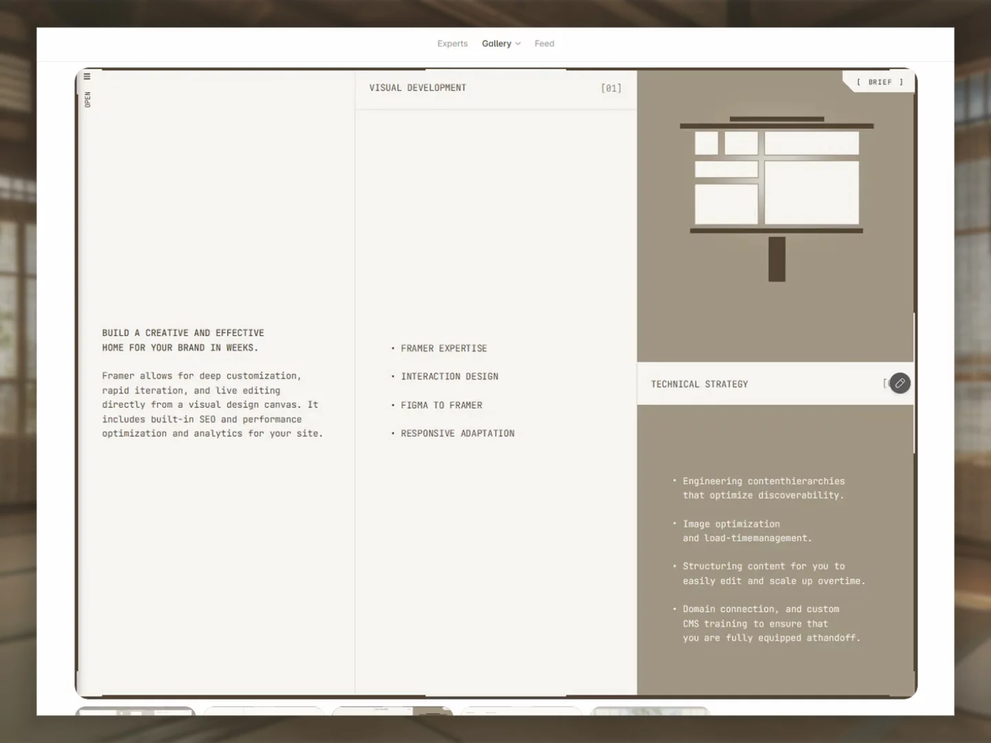Click the [ BRIEF ] button
The height and width of the screenshot is (743, 991).
click(880, 82)
